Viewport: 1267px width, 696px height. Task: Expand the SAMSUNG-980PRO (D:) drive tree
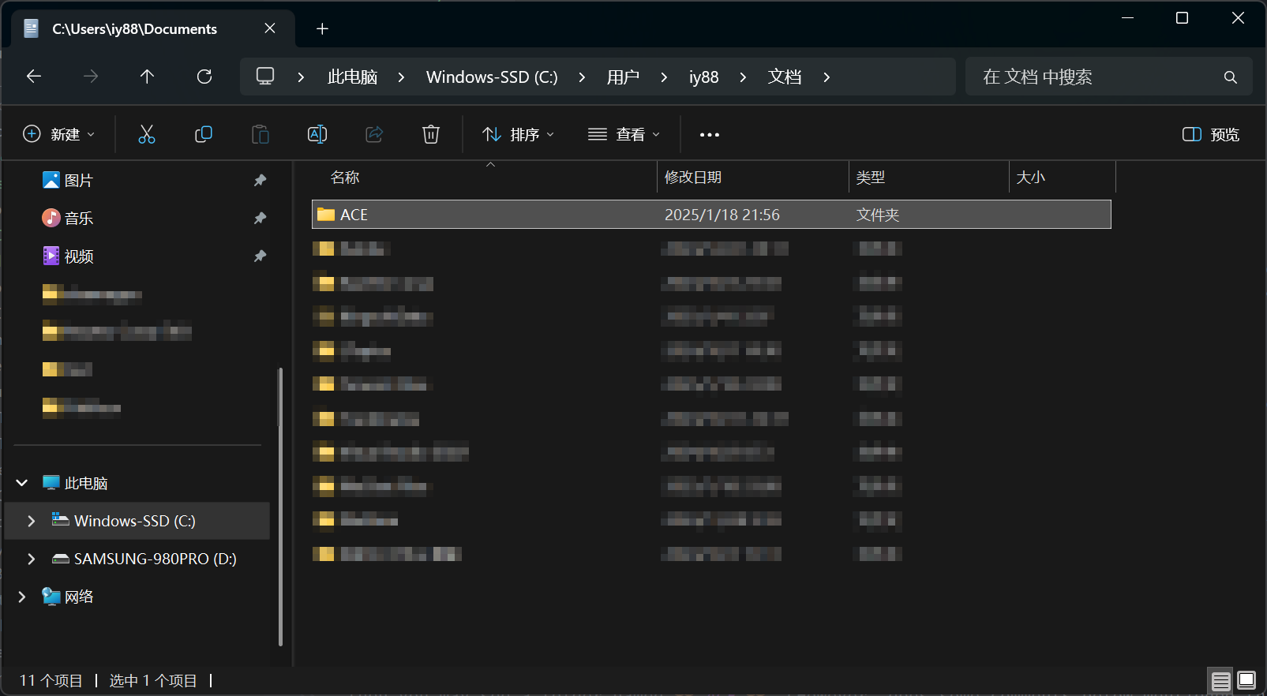click(32, 559)
